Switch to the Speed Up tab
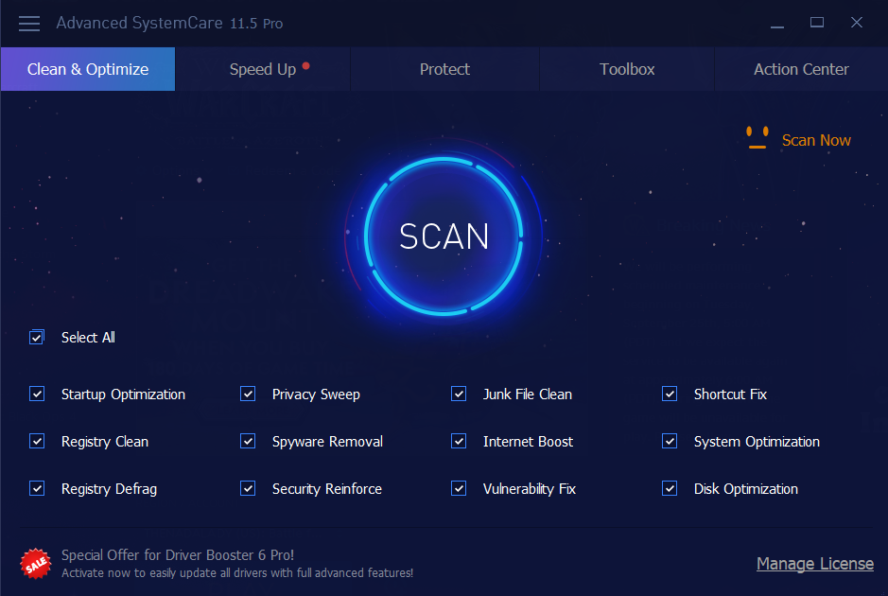 [x=263, y=69]
